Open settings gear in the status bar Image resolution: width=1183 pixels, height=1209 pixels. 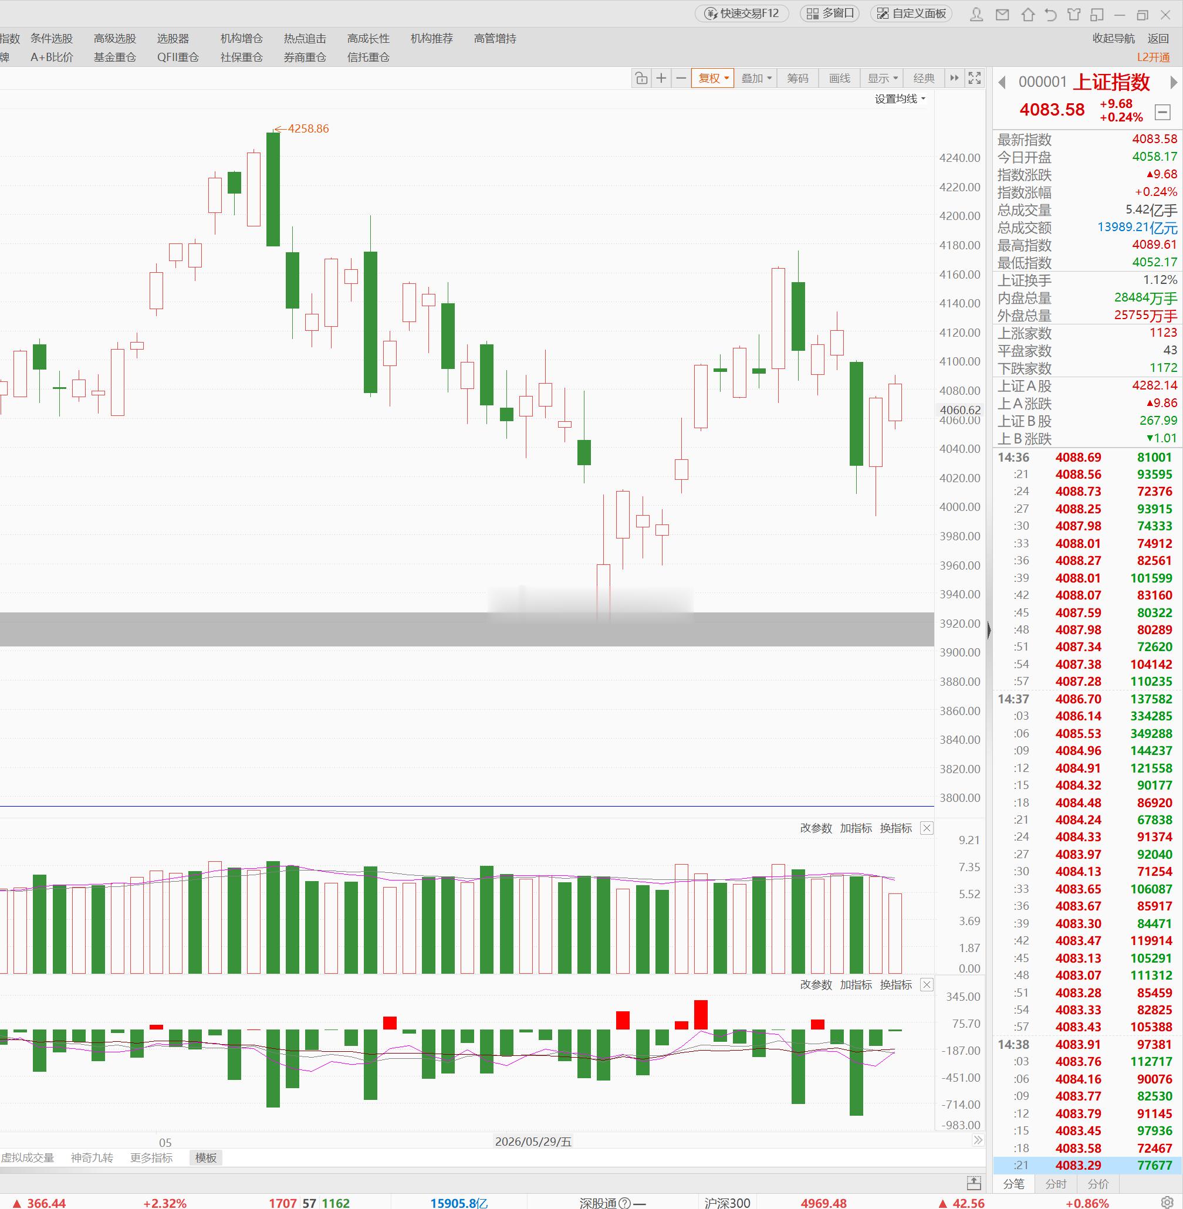1168,1202
